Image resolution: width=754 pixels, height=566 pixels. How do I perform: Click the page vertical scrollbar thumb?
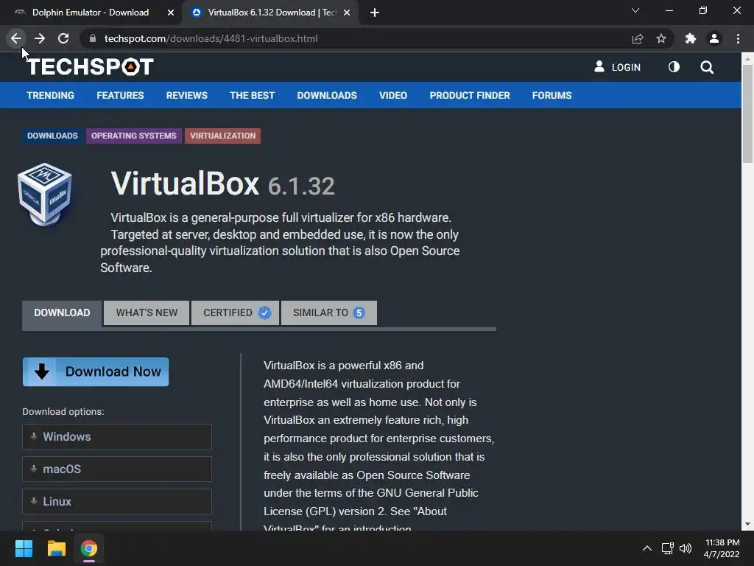tap(747, 113)
